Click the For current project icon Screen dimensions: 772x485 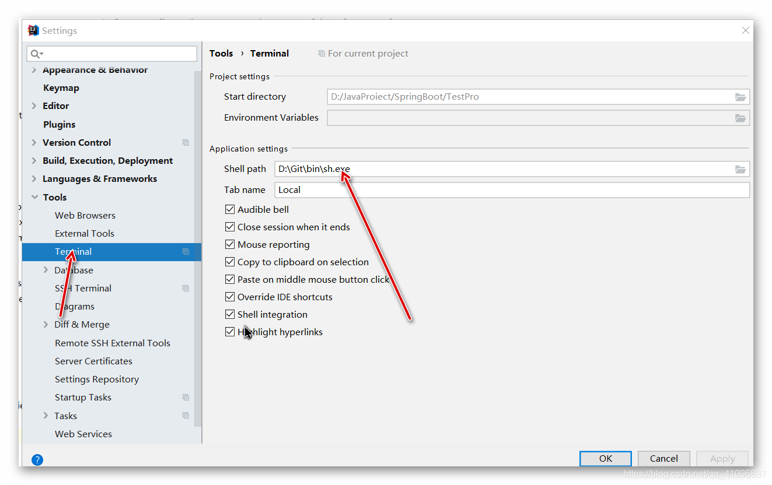[x=322, y=53]
